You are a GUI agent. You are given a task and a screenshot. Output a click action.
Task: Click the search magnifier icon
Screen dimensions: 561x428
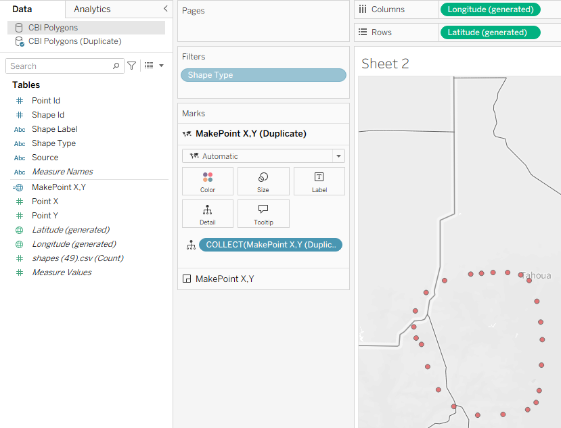point(116,66)
